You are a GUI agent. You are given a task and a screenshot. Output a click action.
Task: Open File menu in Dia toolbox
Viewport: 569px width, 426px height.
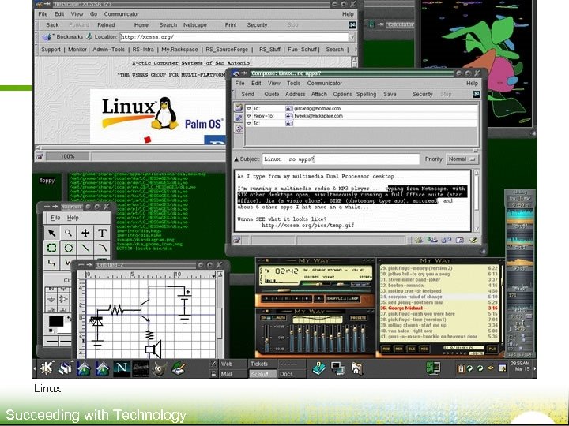(55, 218)
